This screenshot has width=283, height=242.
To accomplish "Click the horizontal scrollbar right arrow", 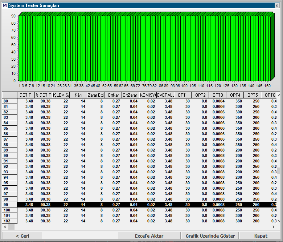I will pyautogui.click(x=274, y=227).
